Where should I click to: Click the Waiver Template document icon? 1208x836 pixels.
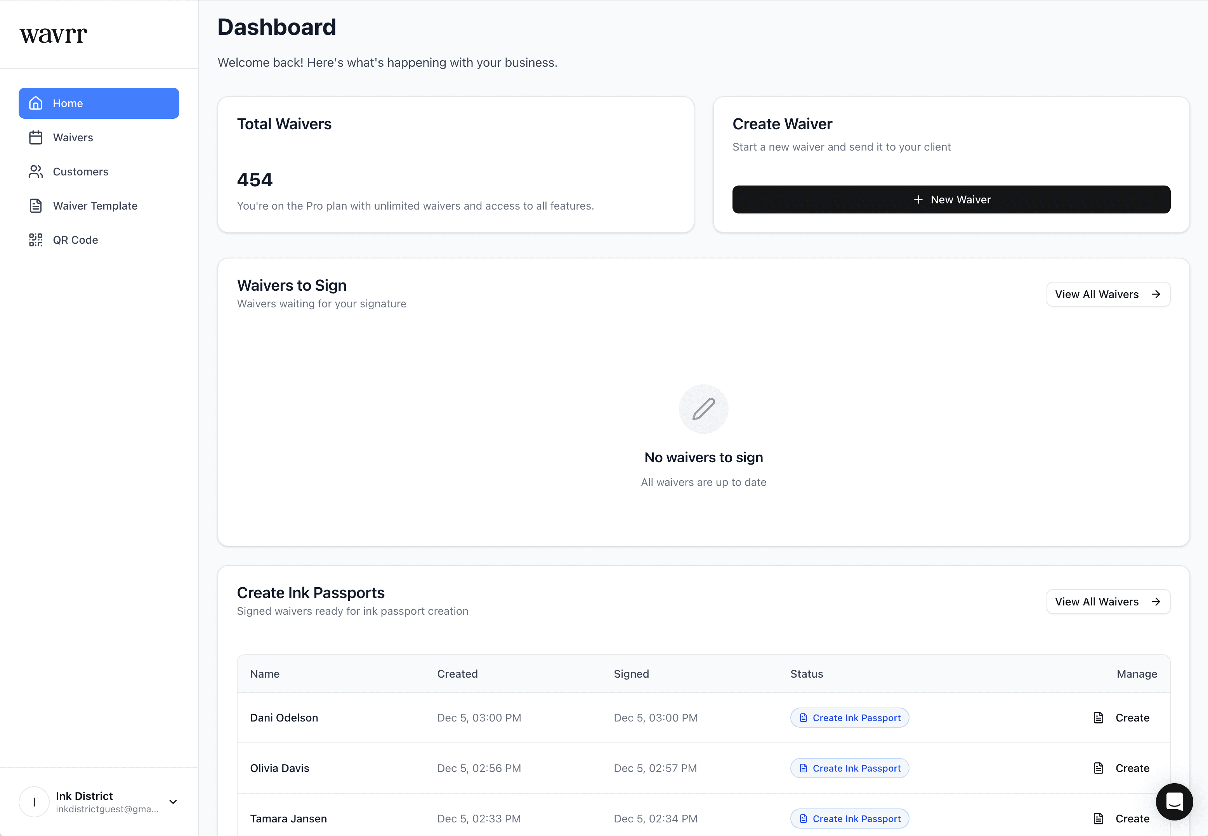36,206
